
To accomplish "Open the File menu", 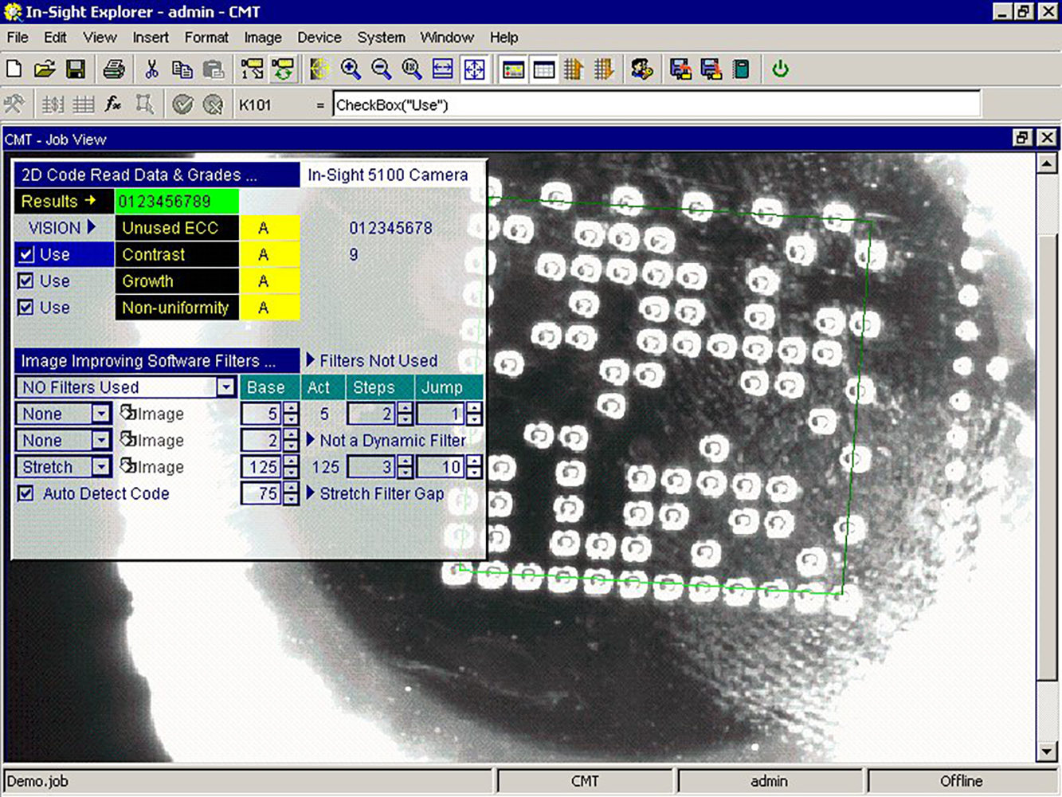I will coord(18,37).
